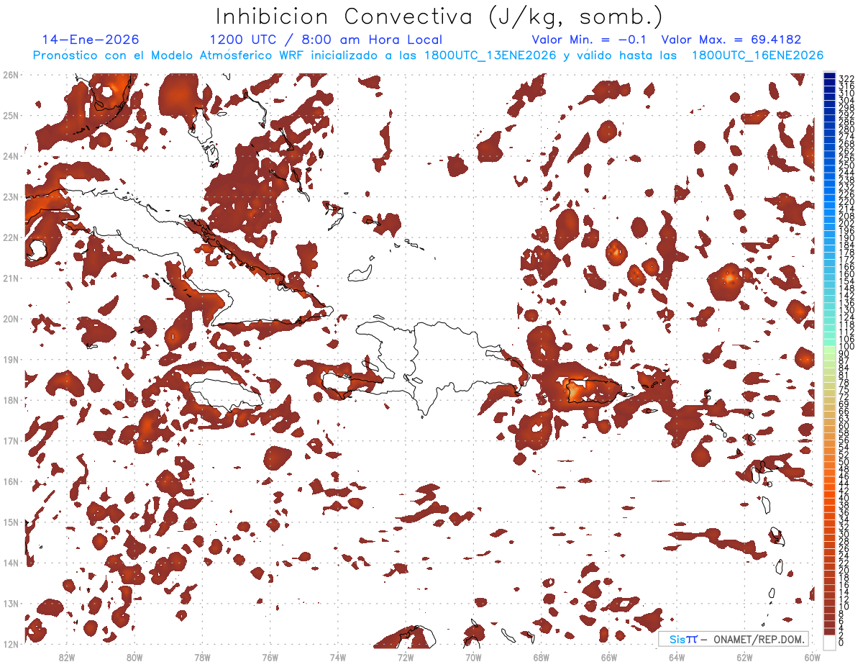Screen dimensions: 863x667
Task: Click the "82W" longitude label
Action: 66,657
